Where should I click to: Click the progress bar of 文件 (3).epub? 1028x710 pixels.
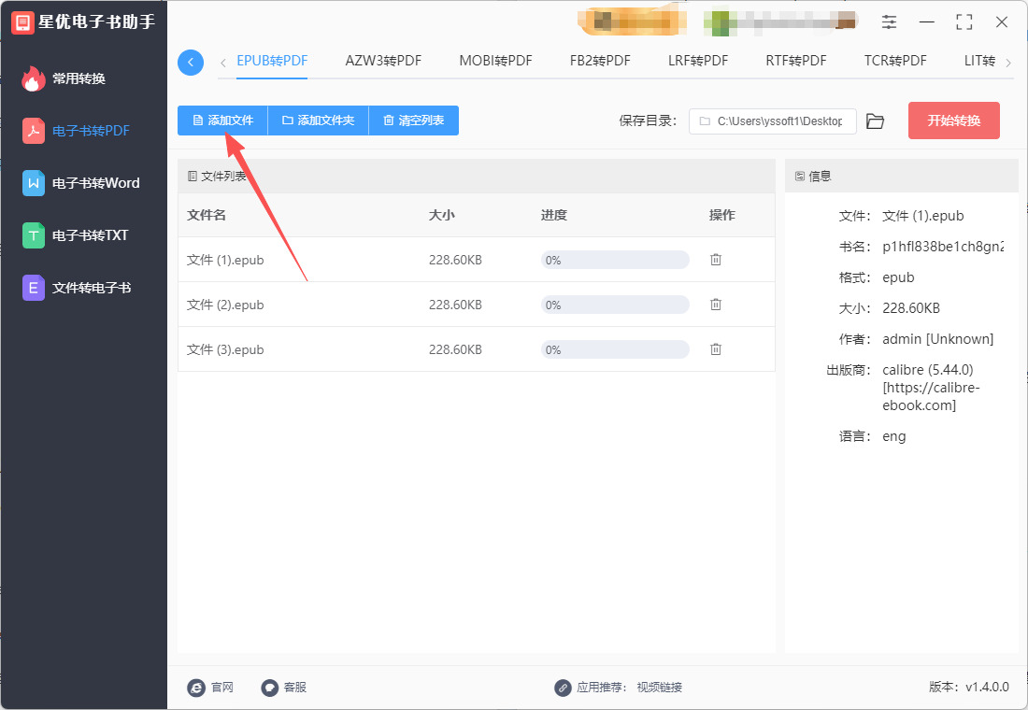click(x=615, y=349)
